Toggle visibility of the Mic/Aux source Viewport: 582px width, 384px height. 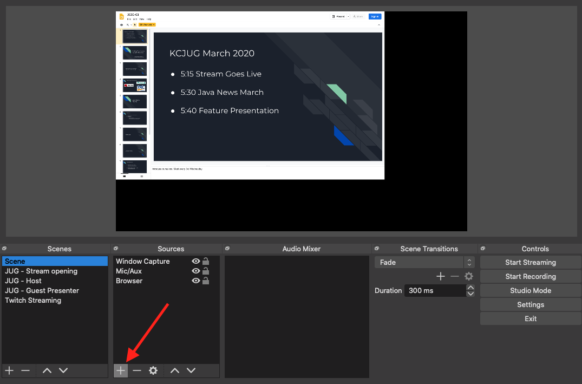tap(196, 271)
